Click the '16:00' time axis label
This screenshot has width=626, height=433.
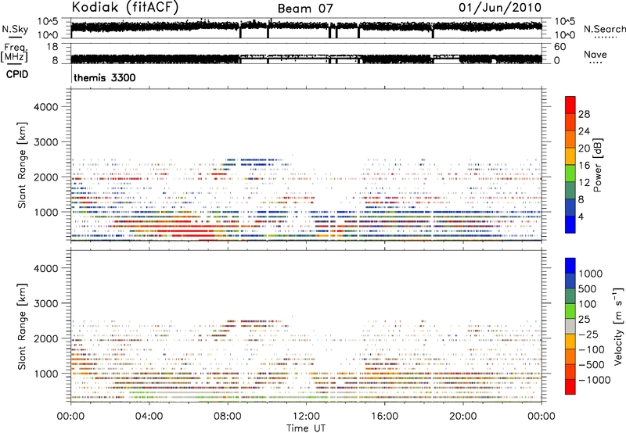(x=384, y=417)
